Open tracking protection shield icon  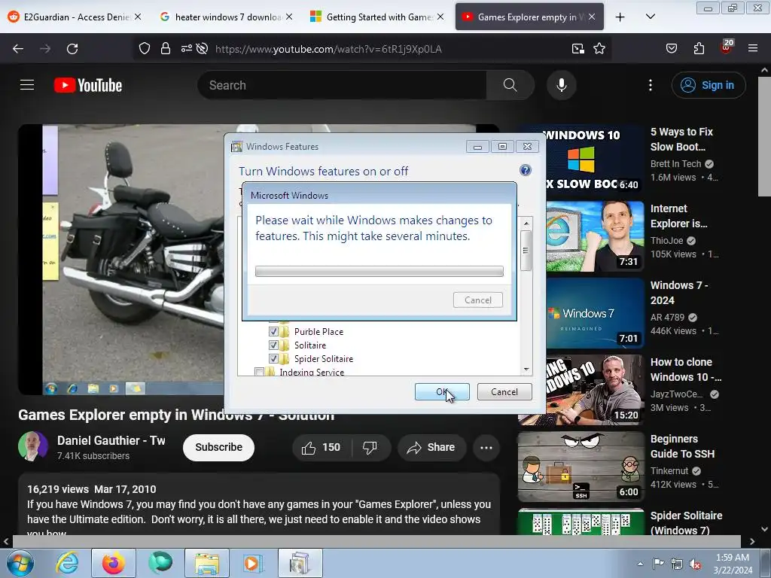(144, 49)
